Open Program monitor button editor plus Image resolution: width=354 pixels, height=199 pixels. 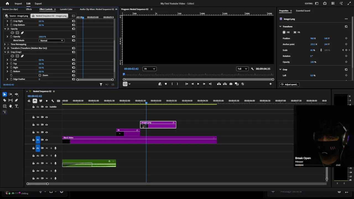[x=270, y=84]
